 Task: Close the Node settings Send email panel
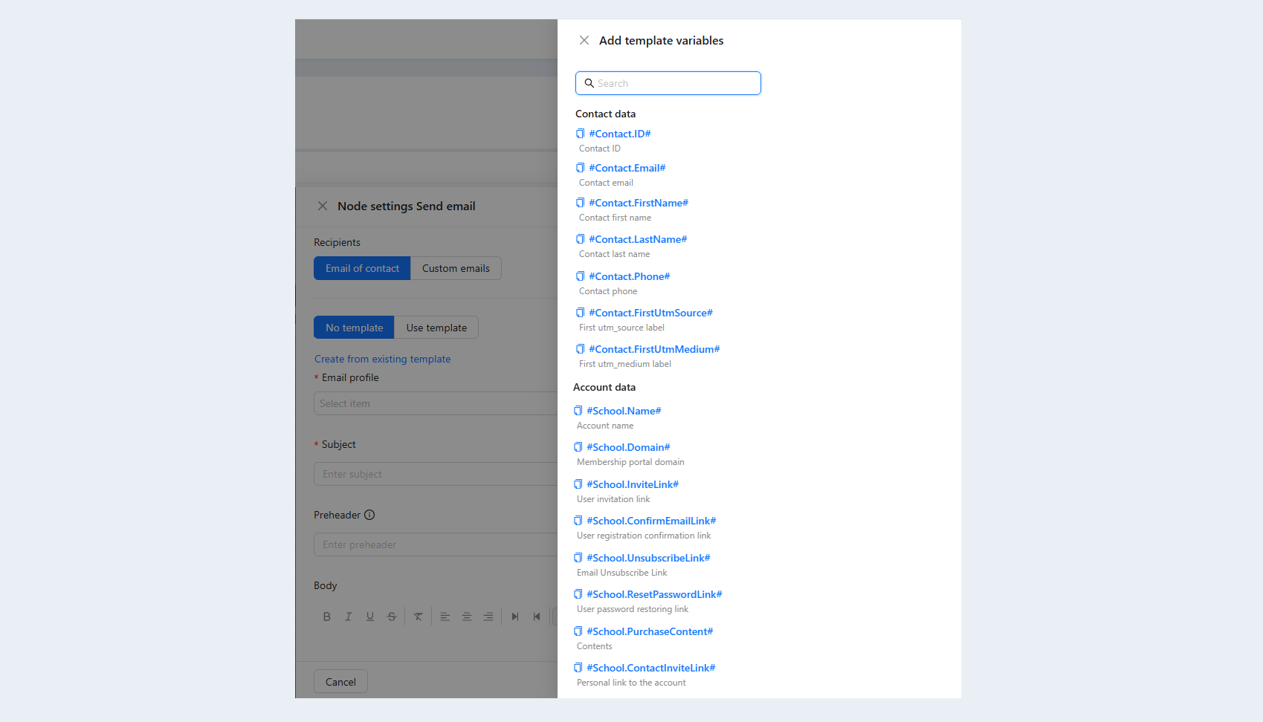(323, 206)
